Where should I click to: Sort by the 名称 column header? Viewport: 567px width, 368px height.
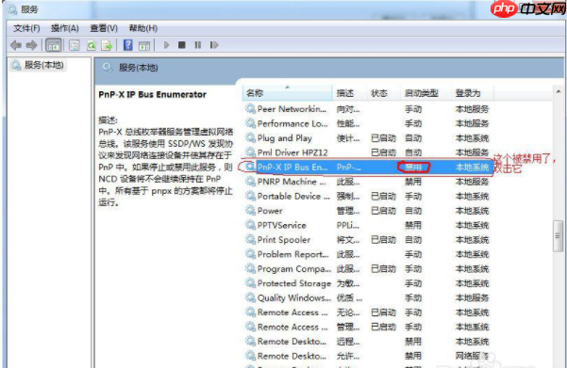288,93
